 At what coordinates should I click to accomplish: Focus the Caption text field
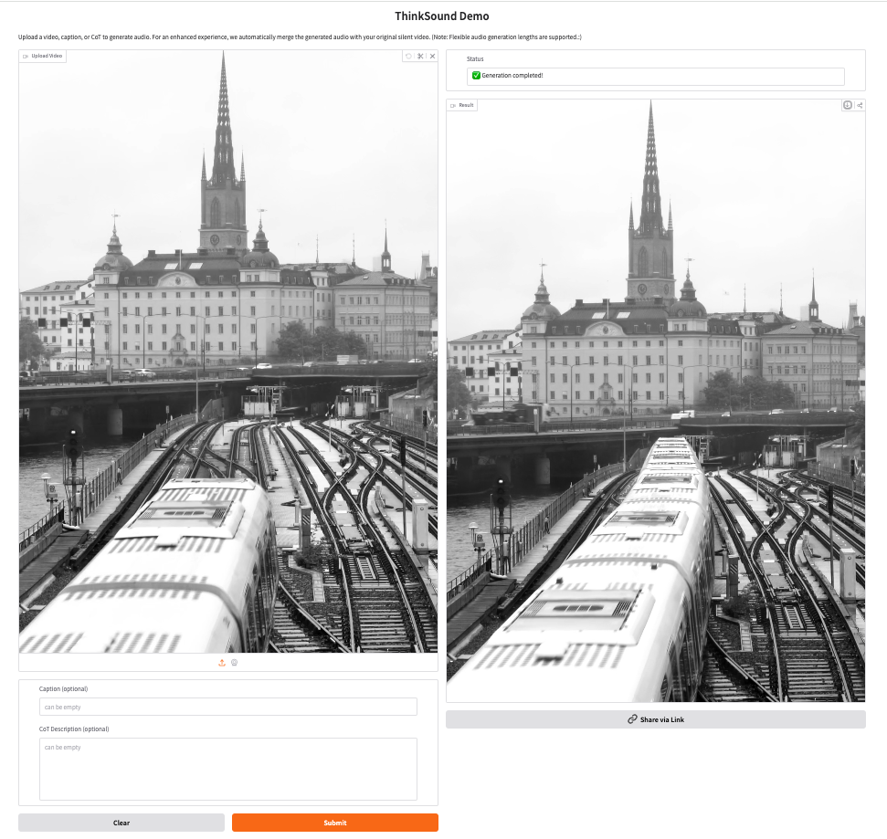[x=227, y=707]
